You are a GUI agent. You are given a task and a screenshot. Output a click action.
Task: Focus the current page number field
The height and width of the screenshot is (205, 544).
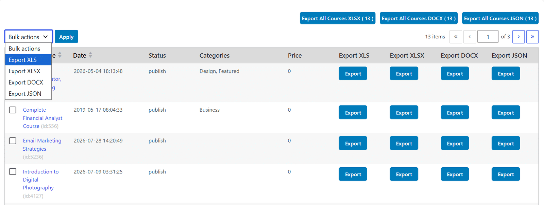pyautogui.click(x=488, y=37)
